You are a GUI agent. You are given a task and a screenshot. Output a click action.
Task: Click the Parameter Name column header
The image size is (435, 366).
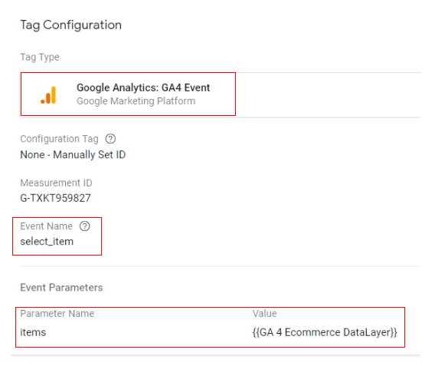pos(57,314)
